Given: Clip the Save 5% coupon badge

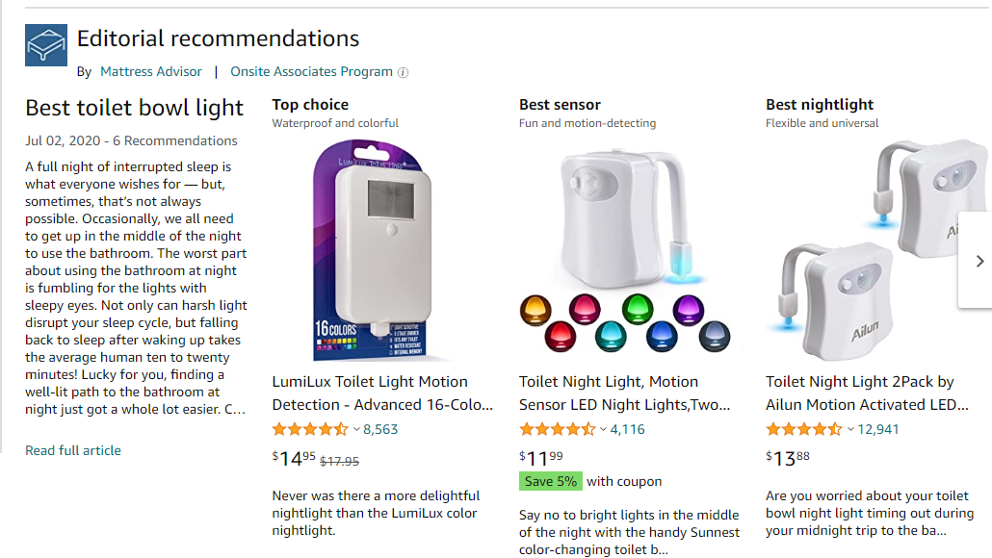Looking at the screenshot, I should tap(550, 482).
